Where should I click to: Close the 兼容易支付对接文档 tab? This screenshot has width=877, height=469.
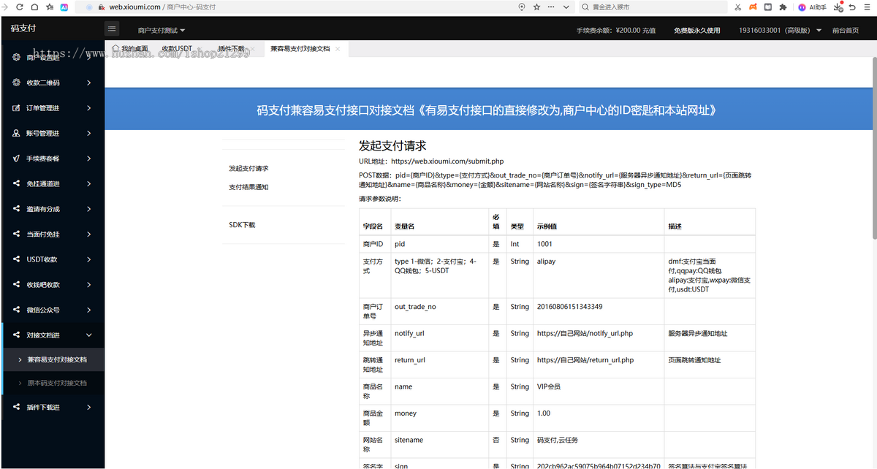(x=338, y=49)
